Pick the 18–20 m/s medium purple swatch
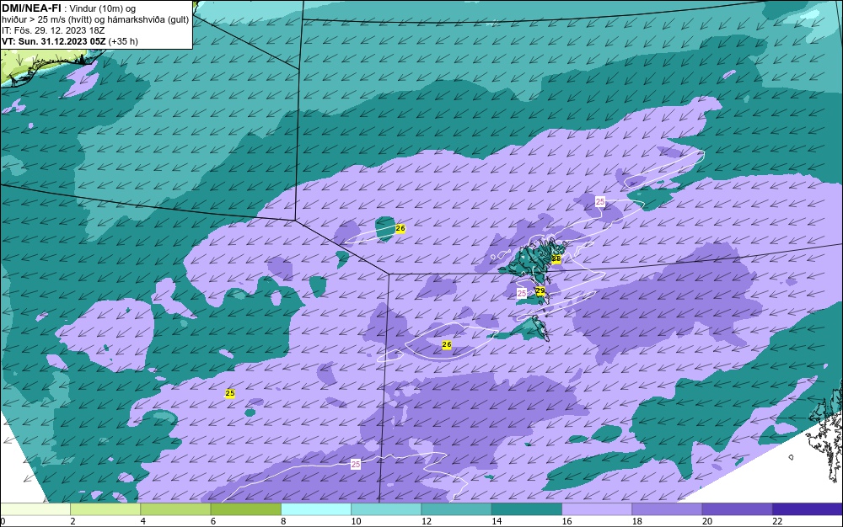This screenshot has width=843, height=527. 667,508
